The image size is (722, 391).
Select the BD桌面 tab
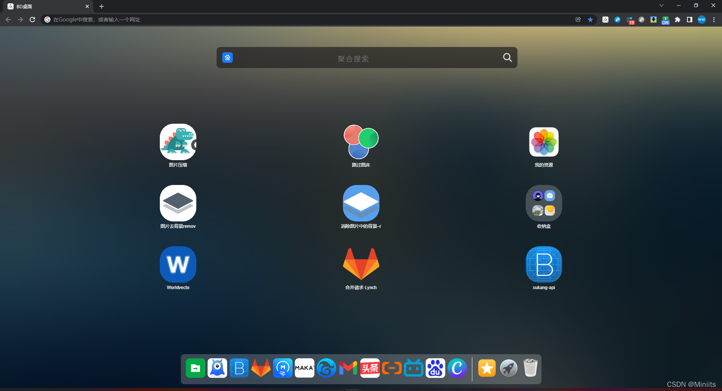48,6
